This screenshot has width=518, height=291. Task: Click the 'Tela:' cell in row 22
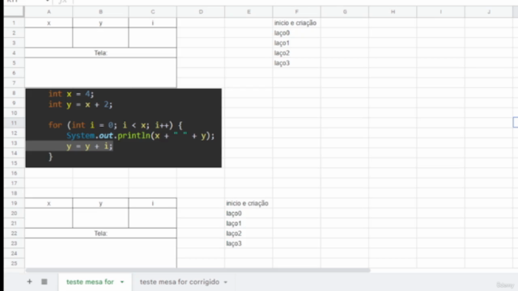pos(100,234)
